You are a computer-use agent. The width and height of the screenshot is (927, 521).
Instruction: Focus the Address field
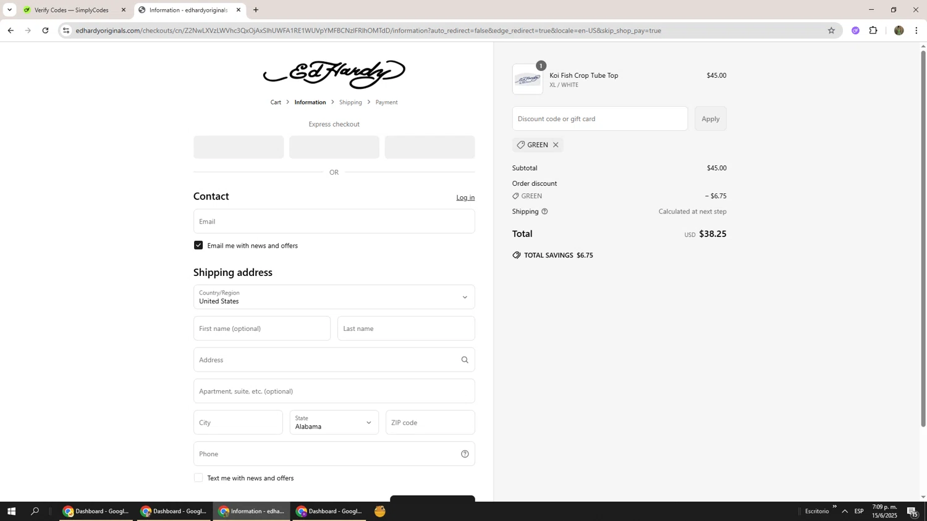tap(334, 360)
